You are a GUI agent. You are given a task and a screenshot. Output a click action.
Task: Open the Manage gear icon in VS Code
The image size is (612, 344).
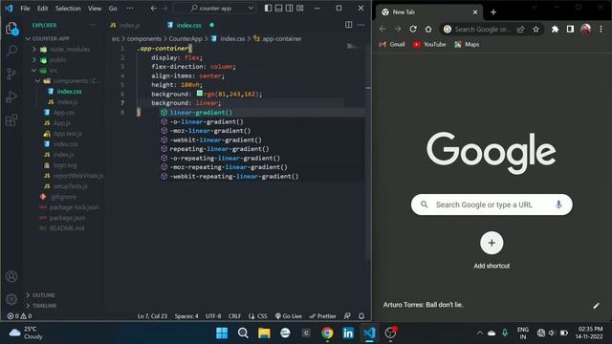tap(11, 299)
